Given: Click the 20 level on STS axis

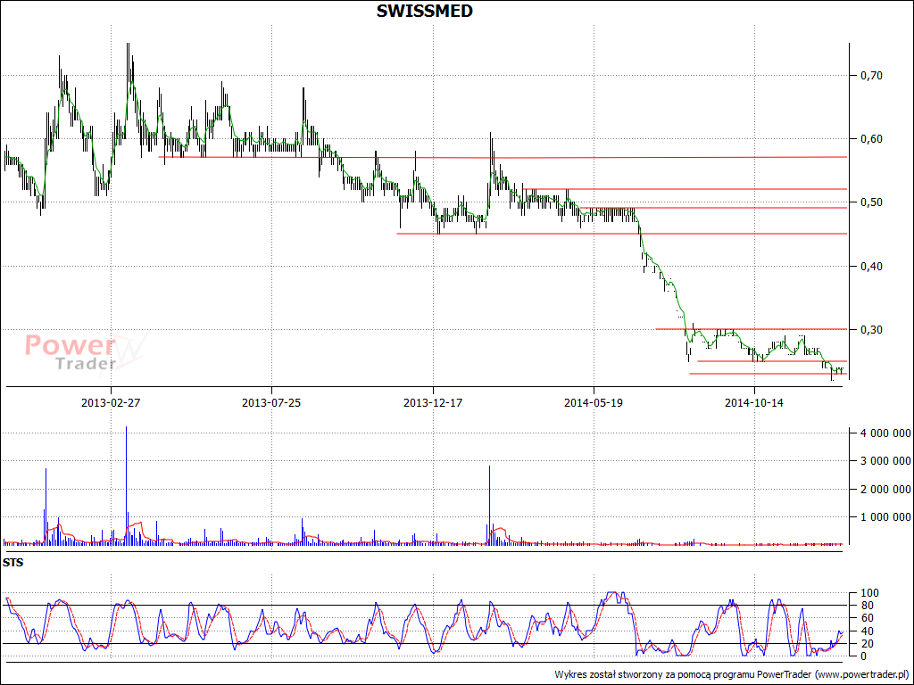Looking at the screenshot, I should tap(866, 644).
